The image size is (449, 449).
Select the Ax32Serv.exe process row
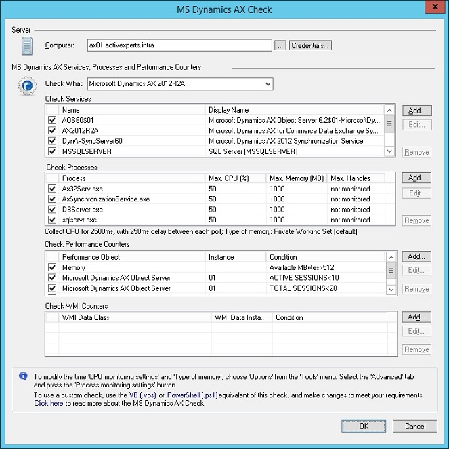pos(215,189)
